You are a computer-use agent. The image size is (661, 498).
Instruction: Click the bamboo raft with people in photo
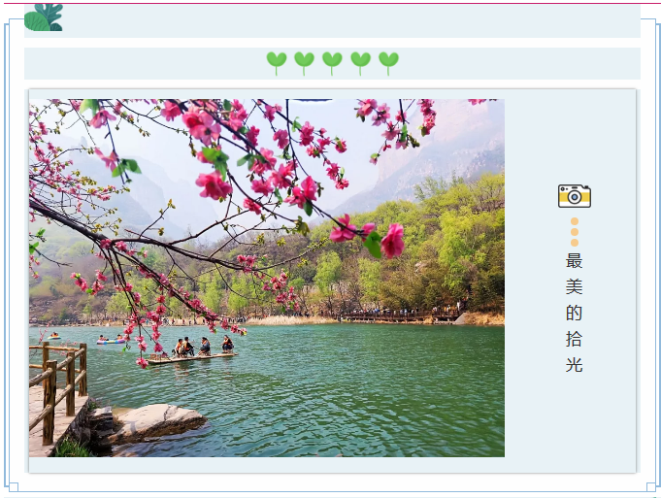point(192,350)
